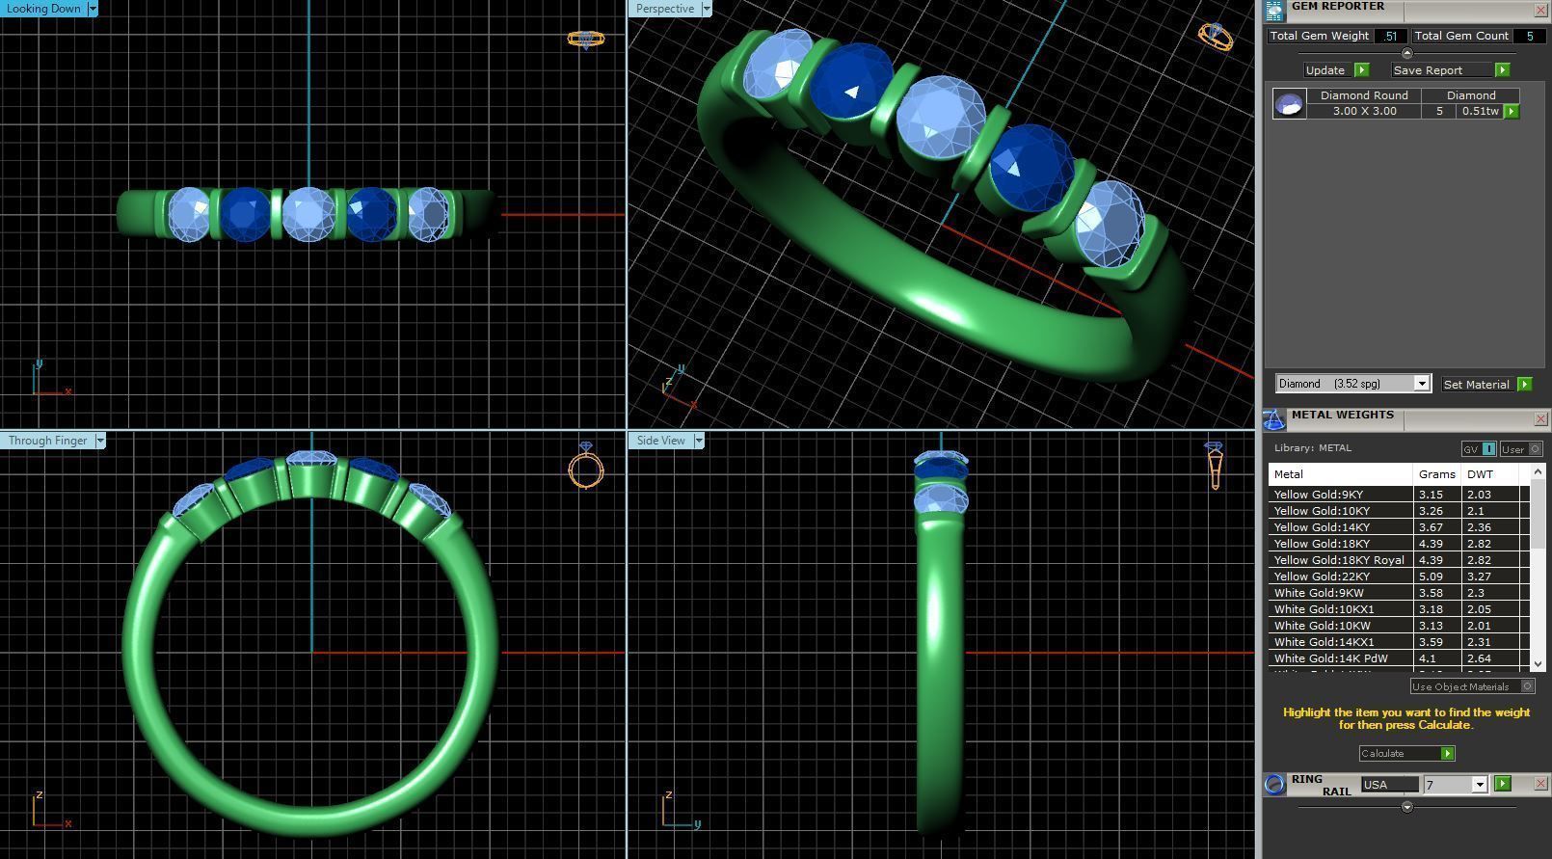This screenshot has width=1552, height=859.
Task: Open the Side View viewport dropdown
Action: (x=699, y=441)
